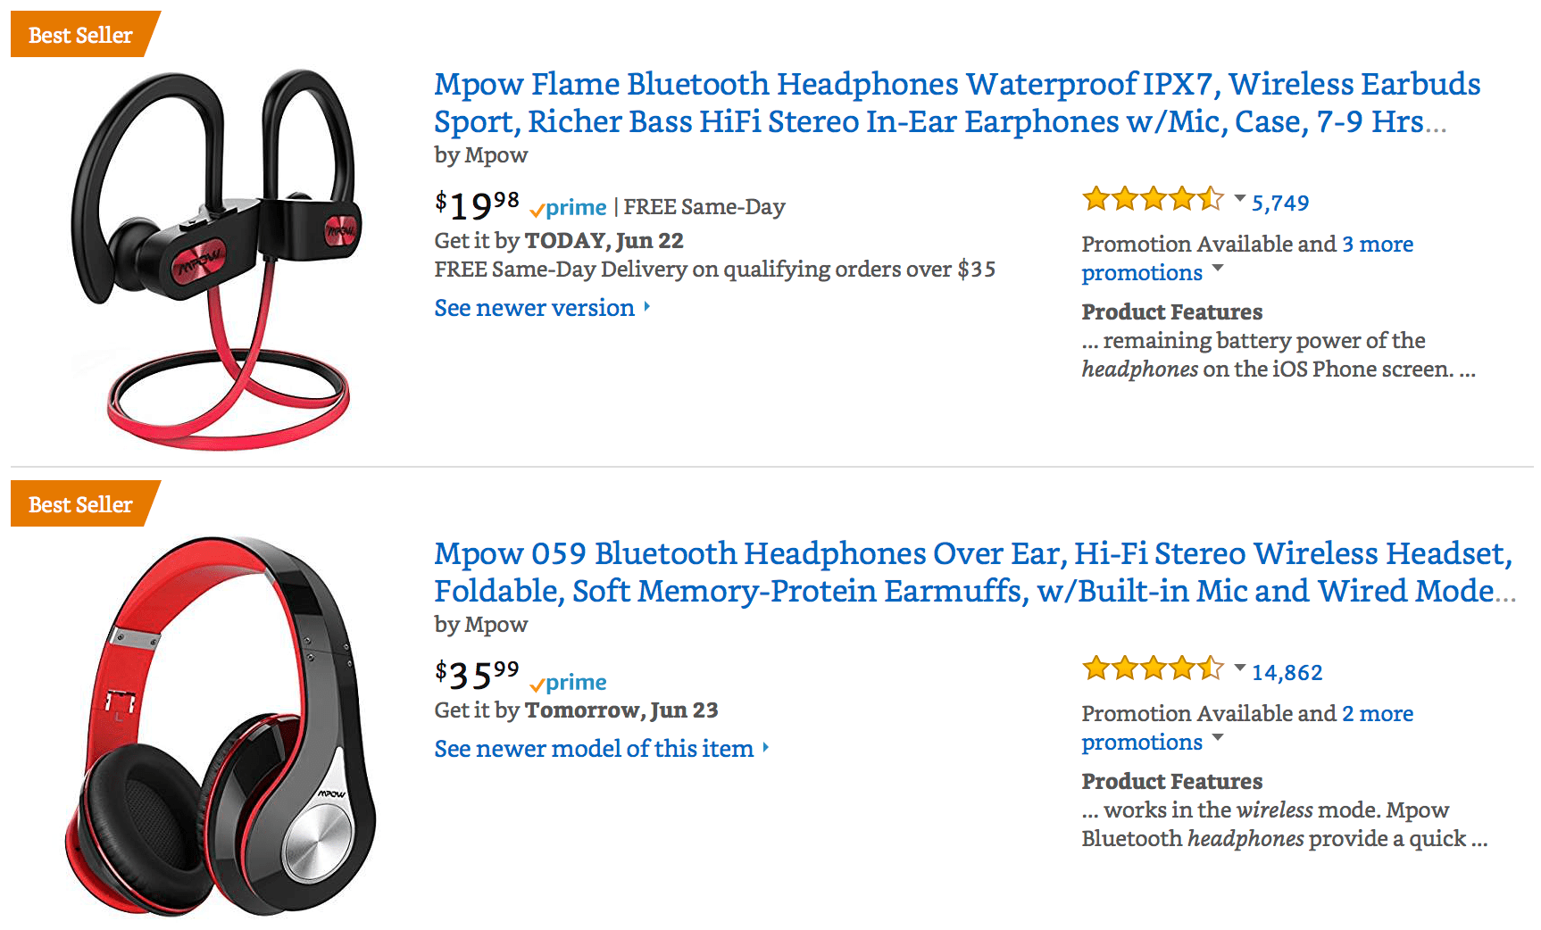Click the prime logo next to $35.99
The height and width of the screenshot is (930, 1541).
coord(568,683)
